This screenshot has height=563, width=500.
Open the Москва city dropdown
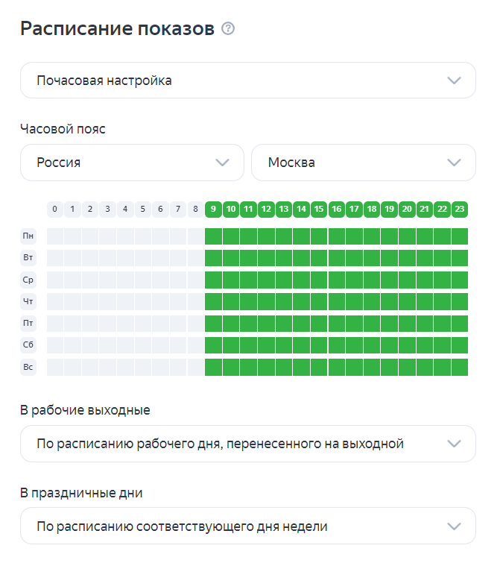364,163
